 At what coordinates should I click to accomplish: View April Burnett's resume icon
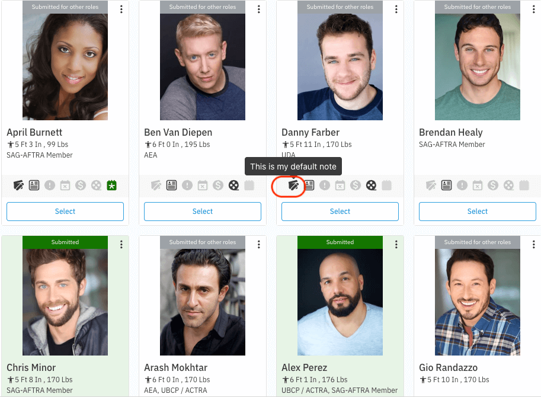[34, 185]
